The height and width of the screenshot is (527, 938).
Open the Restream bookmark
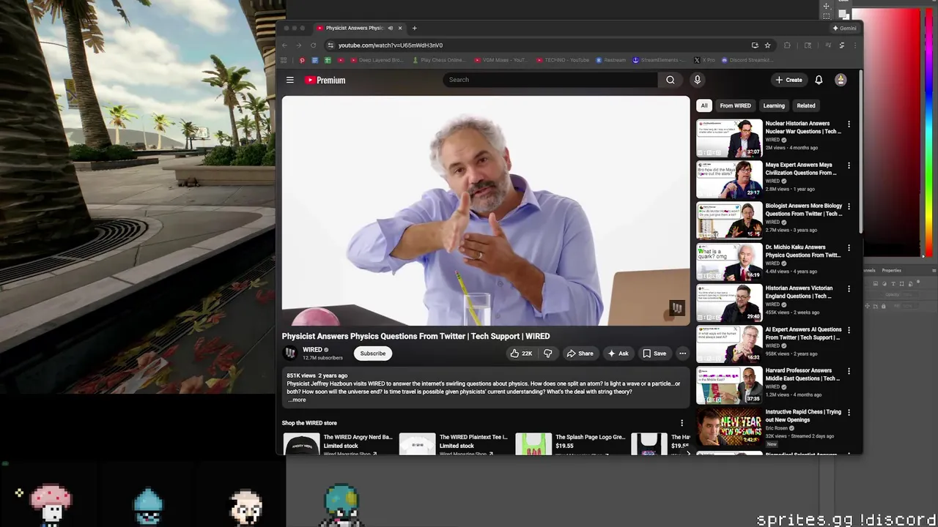click(611, 60)
